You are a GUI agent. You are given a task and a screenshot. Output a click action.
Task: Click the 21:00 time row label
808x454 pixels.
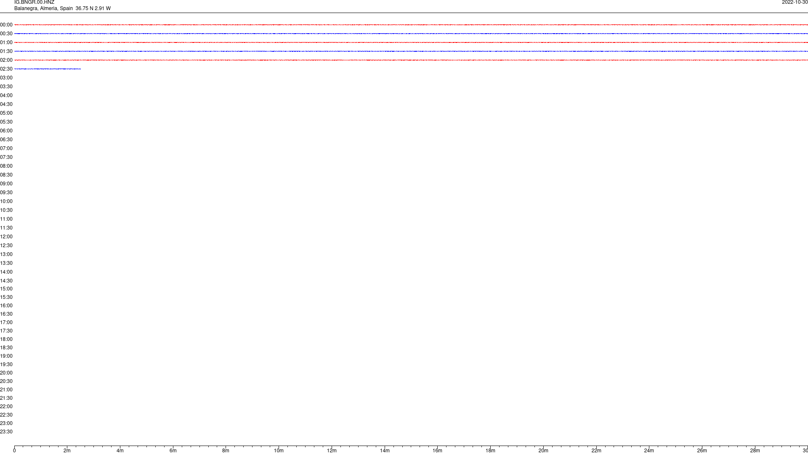6,390
